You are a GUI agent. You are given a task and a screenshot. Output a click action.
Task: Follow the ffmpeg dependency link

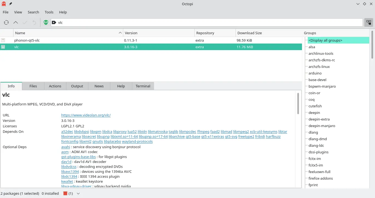pos(203,132)
